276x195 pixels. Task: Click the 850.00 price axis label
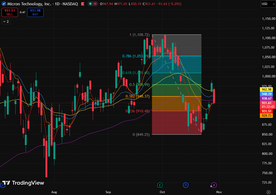click(x=267, y=134)
